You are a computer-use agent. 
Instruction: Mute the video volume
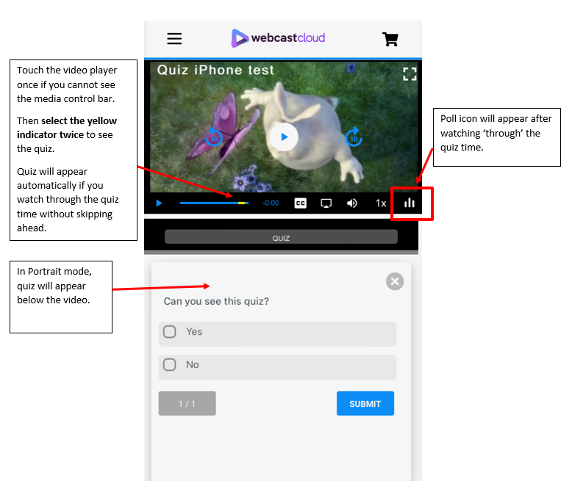[x=351, y=203]
